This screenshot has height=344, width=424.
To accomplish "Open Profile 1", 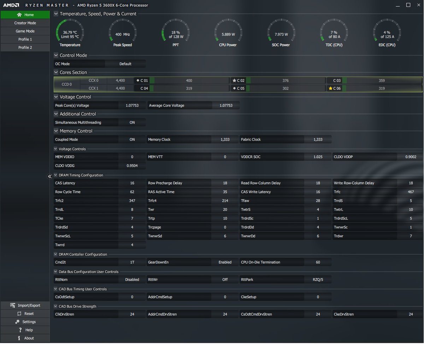I will tap(25, 39).
